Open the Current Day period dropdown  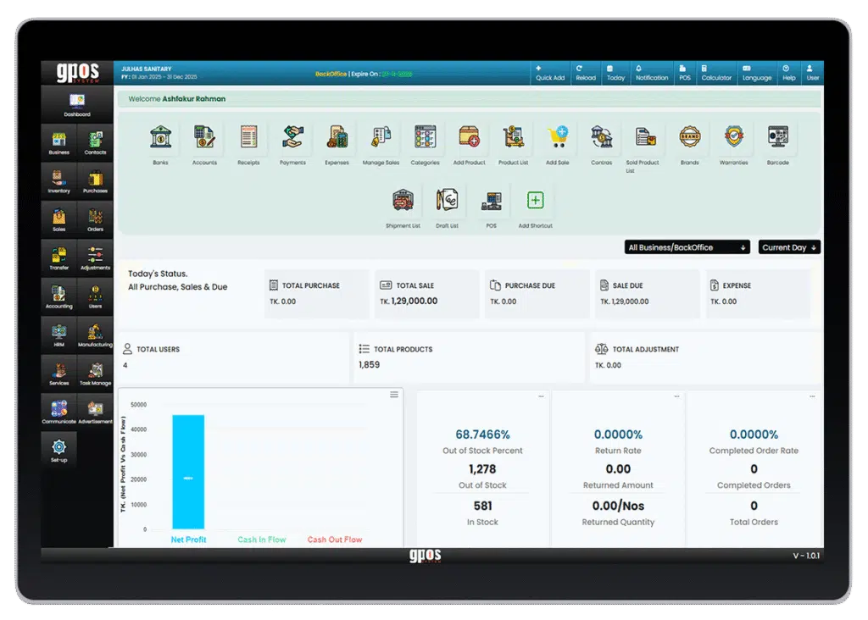click(x=789, y=247)
